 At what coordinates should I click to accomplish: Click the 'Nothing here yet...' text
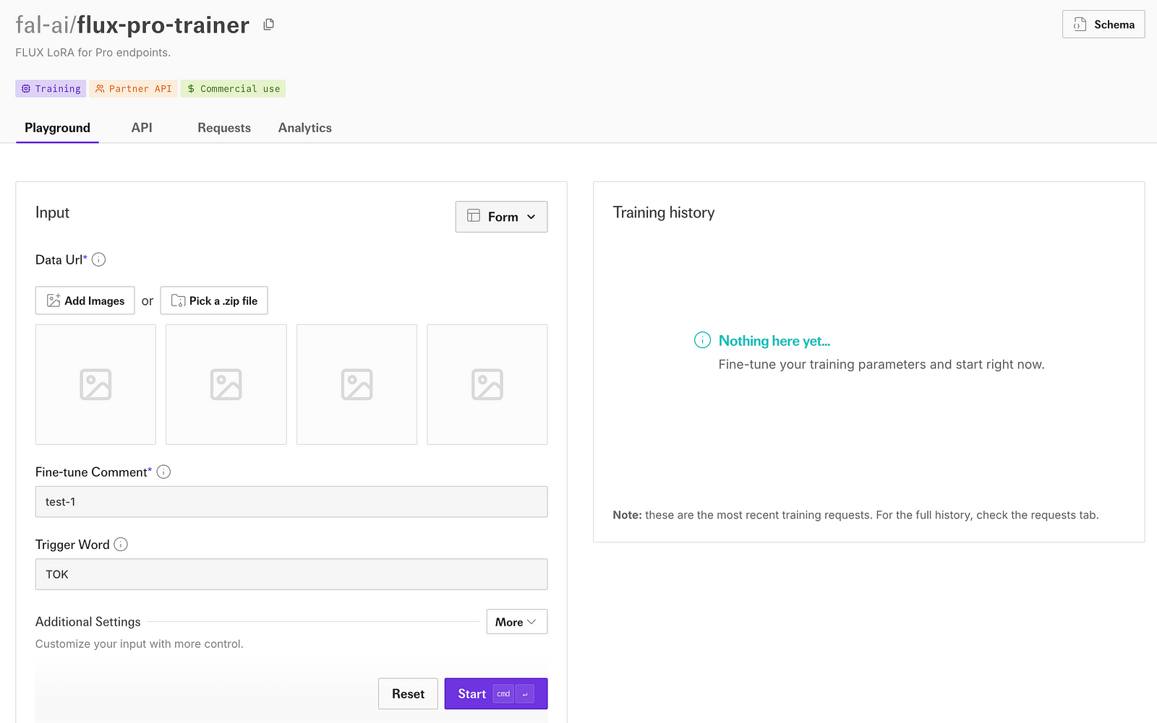[774, 341]
